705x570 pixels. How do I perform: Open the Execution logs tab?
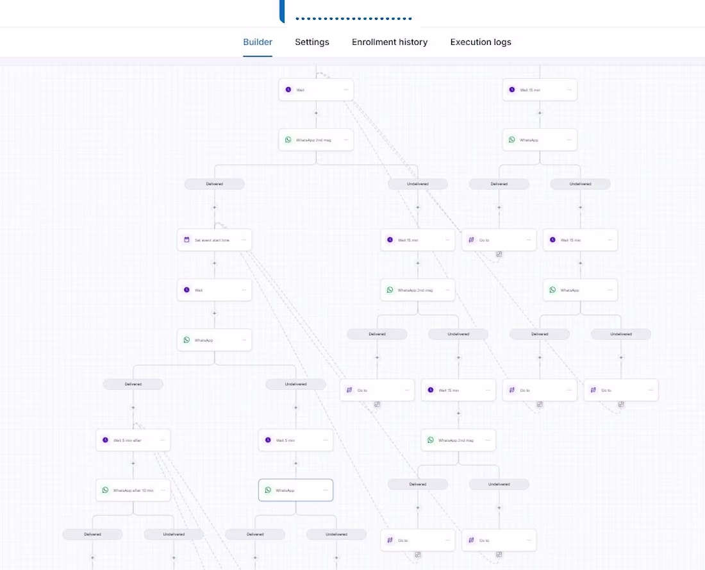coord(481,42)
